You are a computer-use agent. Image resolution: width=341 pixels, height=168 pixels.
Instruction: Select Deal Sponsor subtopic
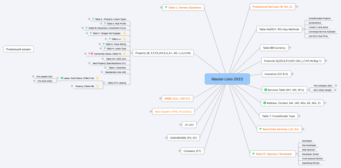pyautogui.click(x=309, y=150)
